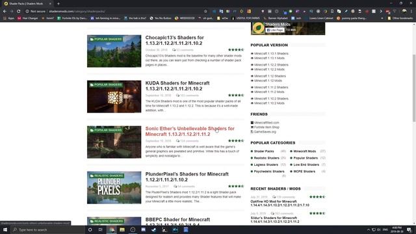Show hidden extensions with the chevron arrow
Viewport: 416px width, 234px height.
[x=381, y=12]
